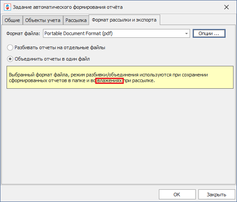Image resolution: width=237 pixels, height=202 pixels.
Task: Click the Формат файла: label
Action: [23, 33]
